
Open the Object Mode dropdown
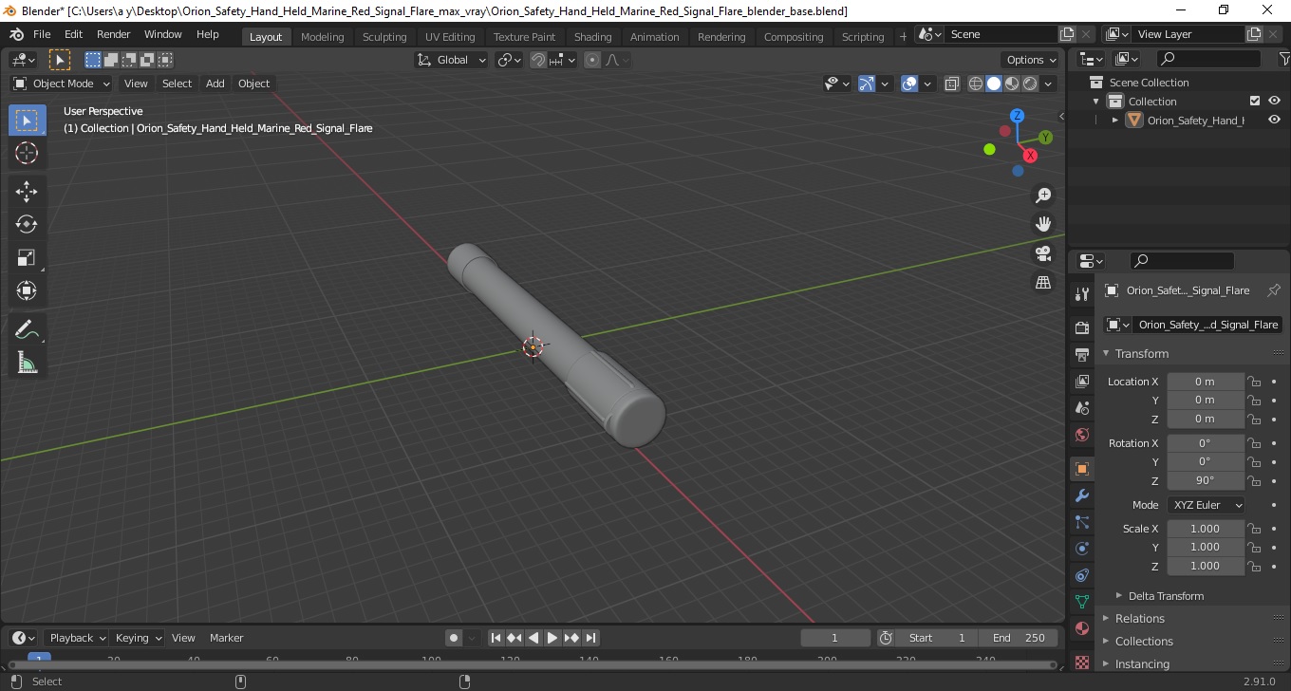click(x=62, y=84)
